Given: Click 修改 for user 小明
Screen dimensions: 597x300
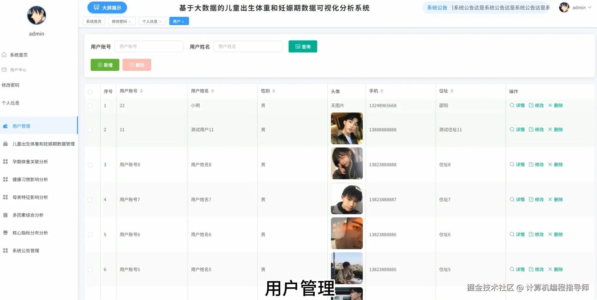Looking at the screenshot, I should [x=536, y=105].
